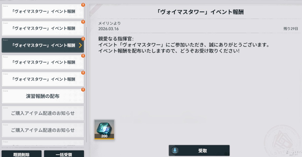Click unread alert badge on first ヴォイマスタワー mail
This screenshot has height=157, width=302.
tap(83, 5)
